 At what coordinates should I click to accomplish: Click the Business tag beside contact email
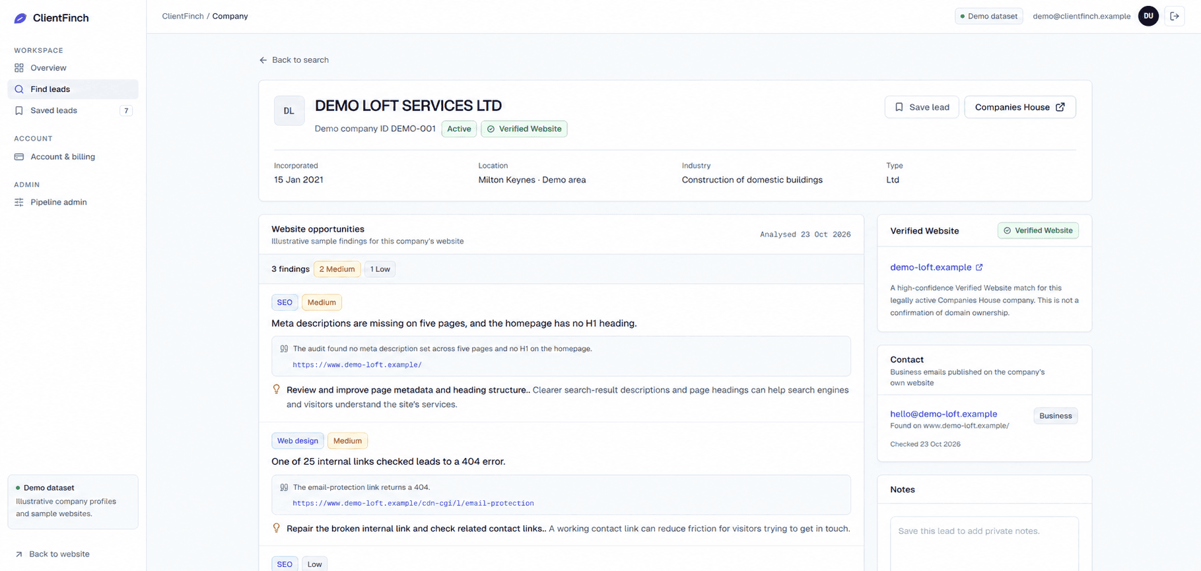click(1055, 416)
